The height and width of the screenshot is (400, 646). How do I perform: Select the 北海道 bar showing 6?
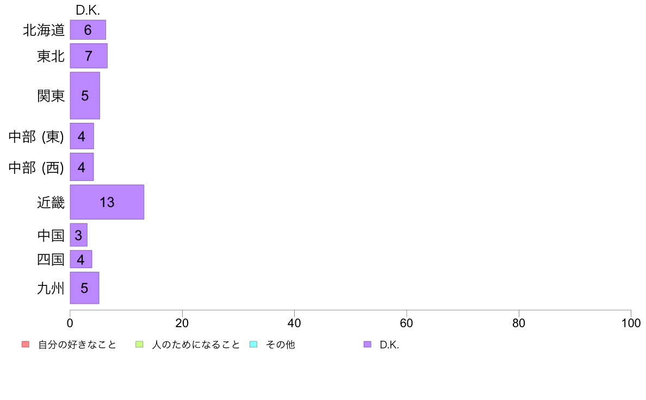click(88, 30)
